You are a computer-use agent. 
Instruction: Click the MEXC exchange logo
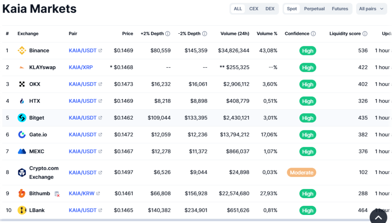click(22, 151)
